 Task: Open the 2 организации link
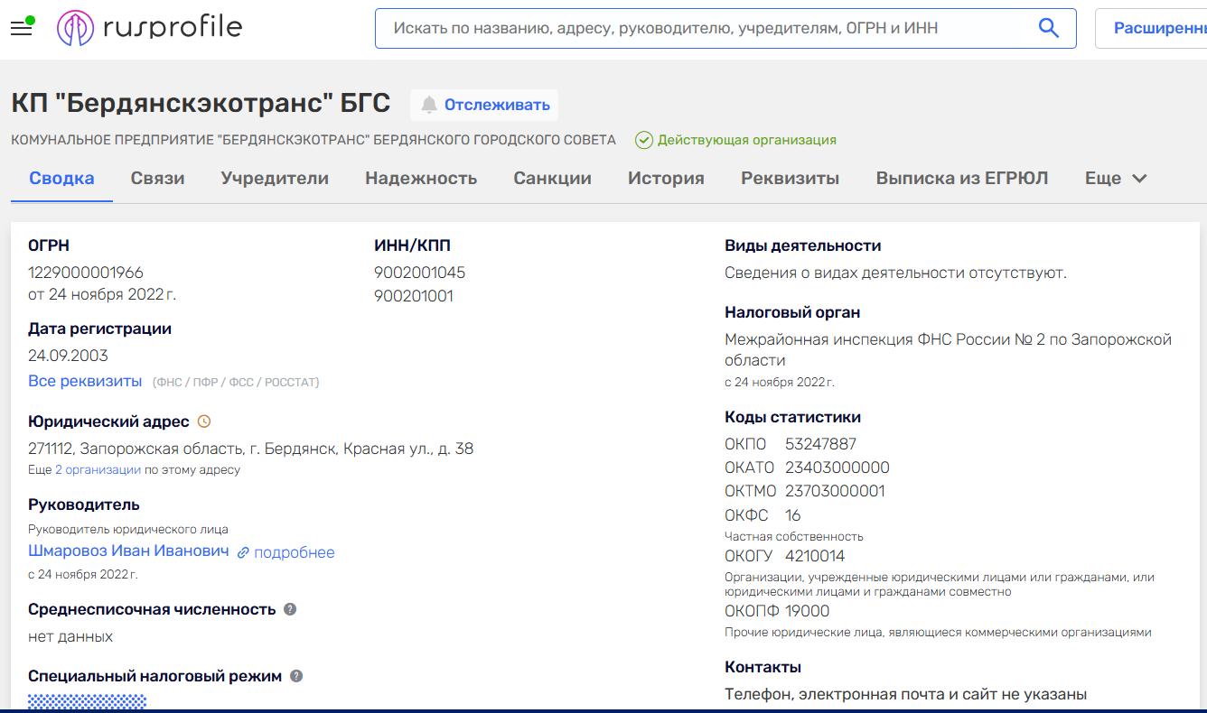click(x=98, y=469)
